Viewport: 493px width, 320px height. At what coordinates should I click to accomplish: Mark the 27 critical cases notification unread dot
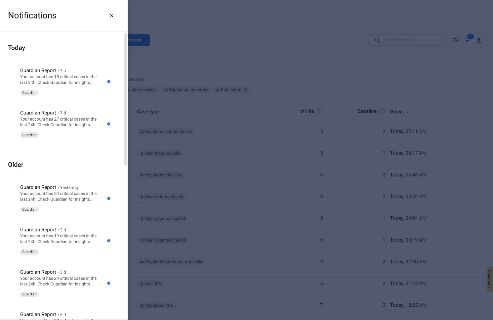[x=109, y=124]
